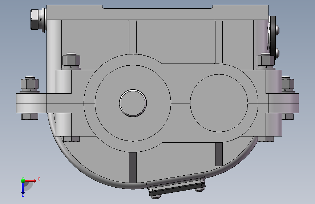Select the dark lower rib below the right bearing
315x204 pixels.
click(x=219, y=154)
